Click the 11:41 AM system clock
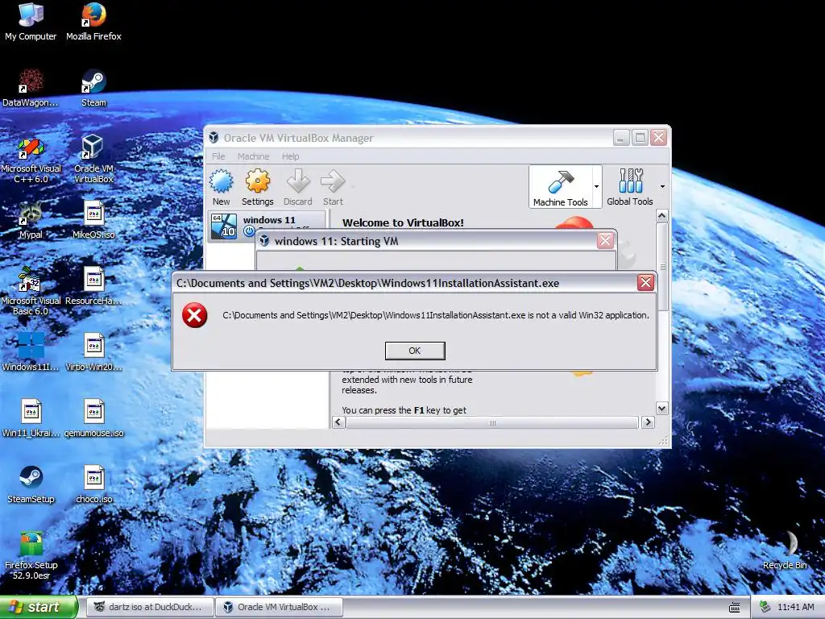 point(795,607)
